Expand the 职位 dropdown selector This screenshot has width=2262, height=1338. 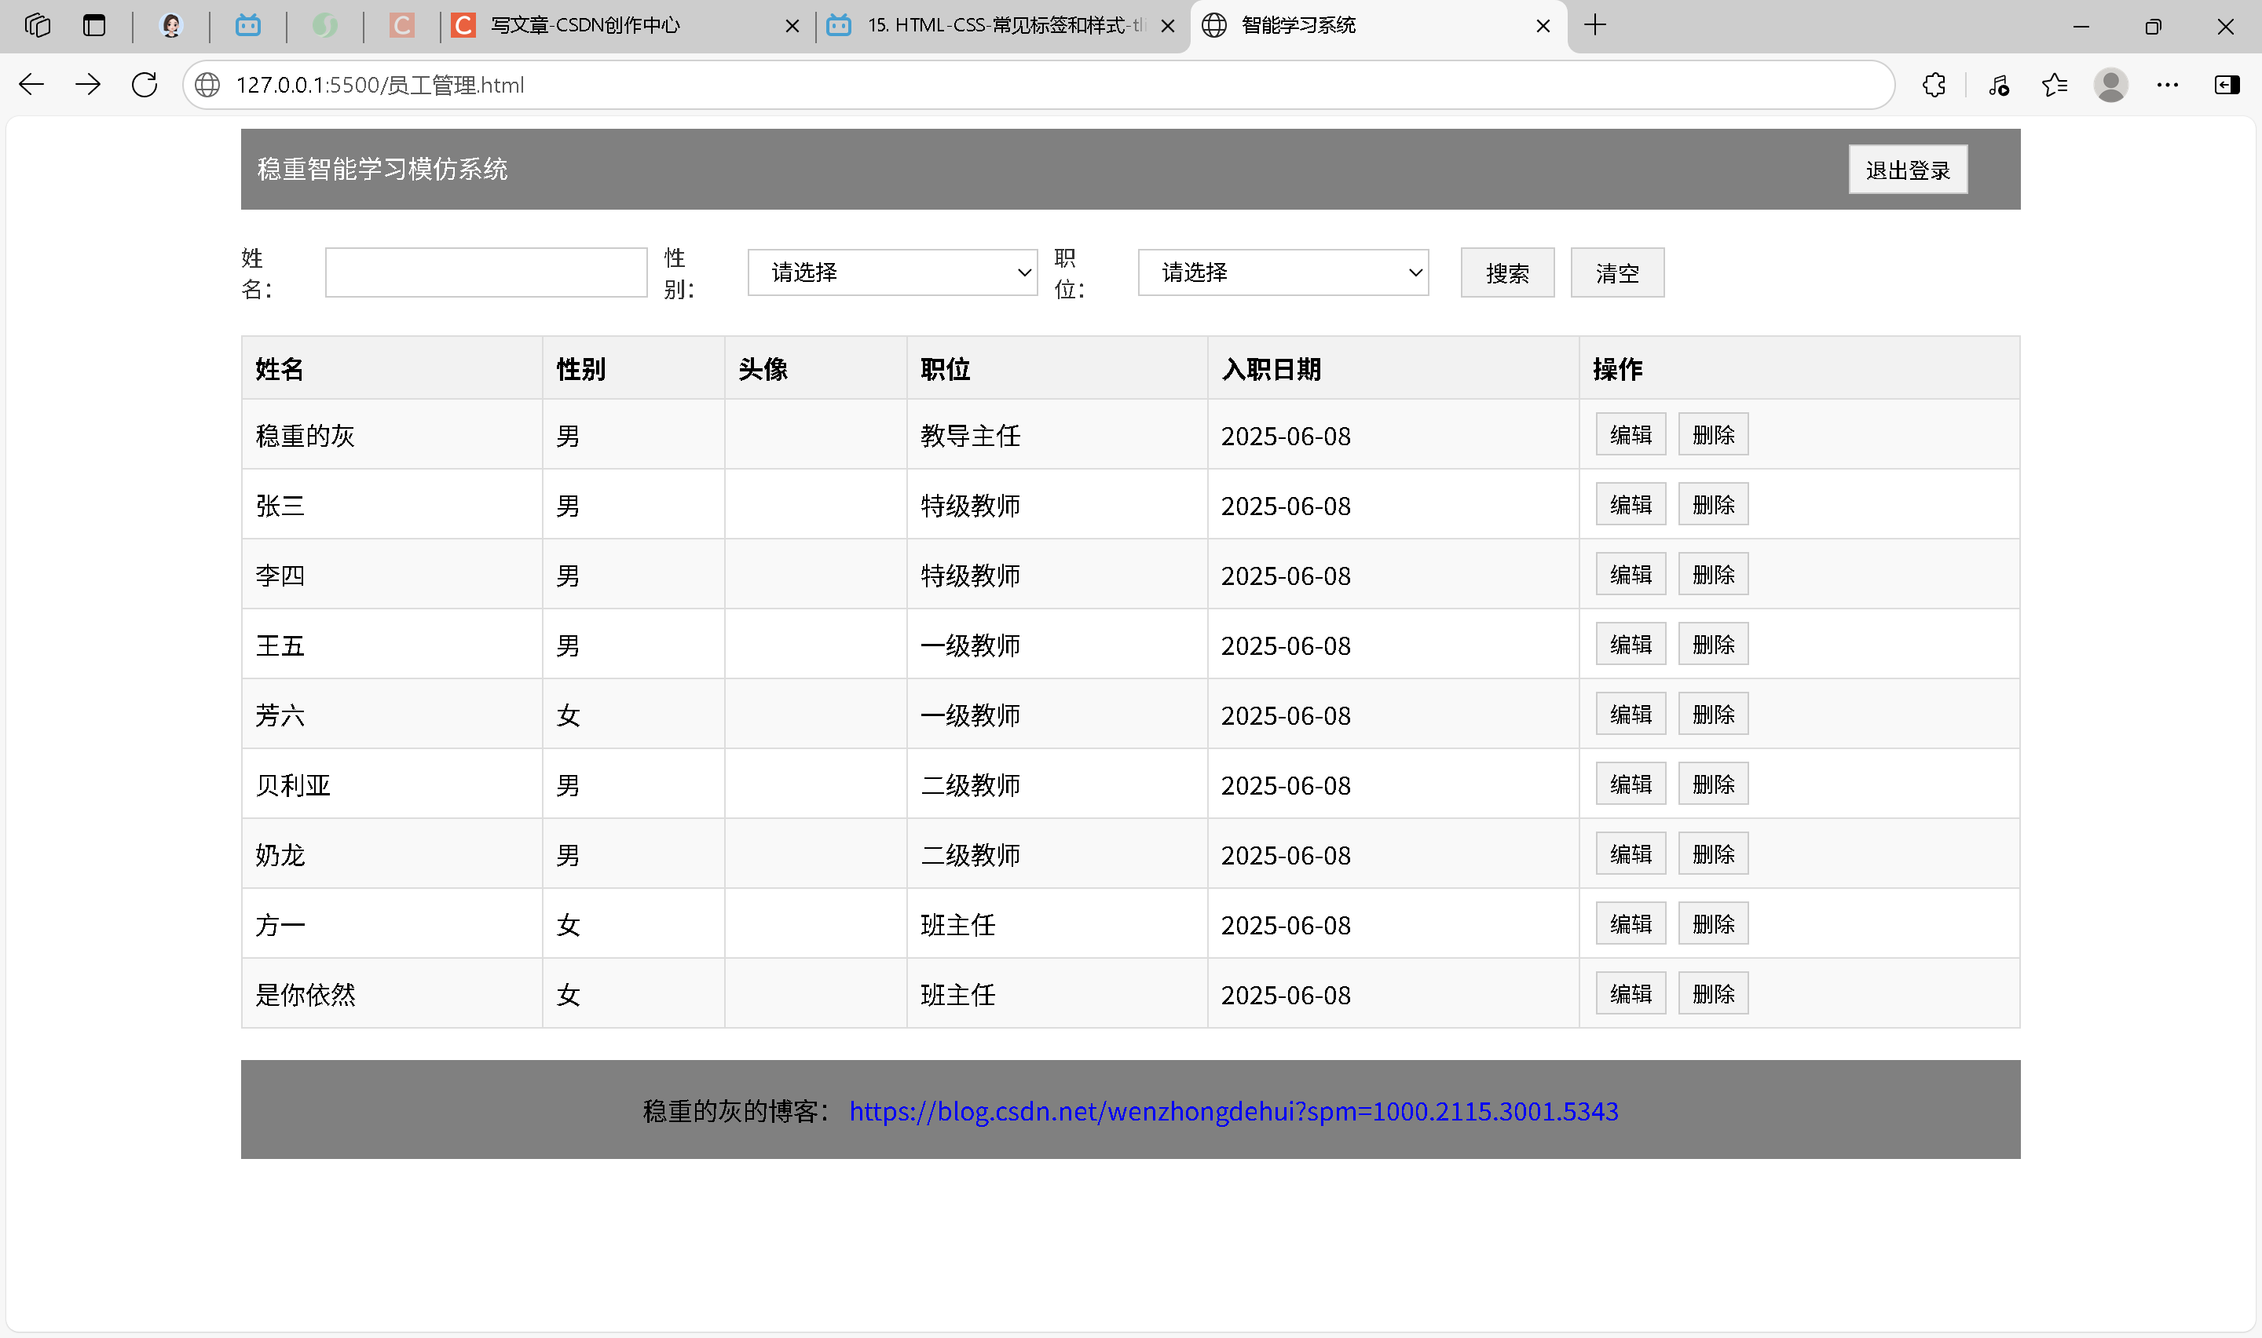click(x=1282, y=272)
